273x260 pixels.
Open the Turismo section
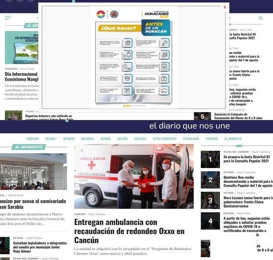pyautogui.click(x=212, y=139)
